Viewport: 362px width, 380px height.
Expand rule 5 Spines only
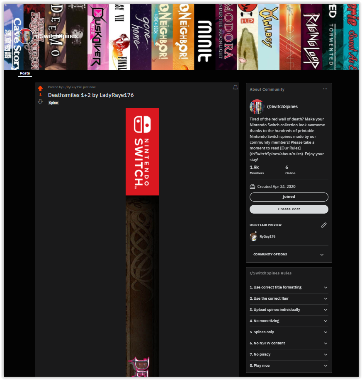click(289, 332)
